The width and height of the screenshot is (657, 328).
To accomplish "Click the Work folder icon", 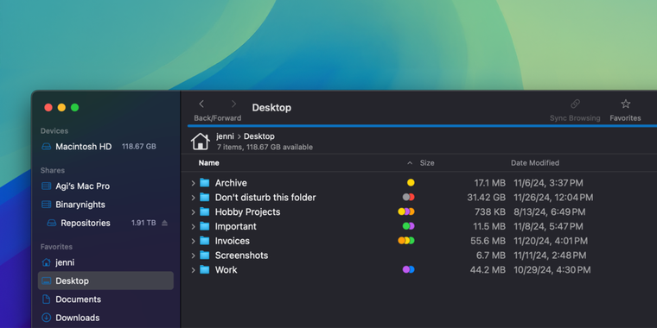I will pyautogui.click(x=205, y=270).
